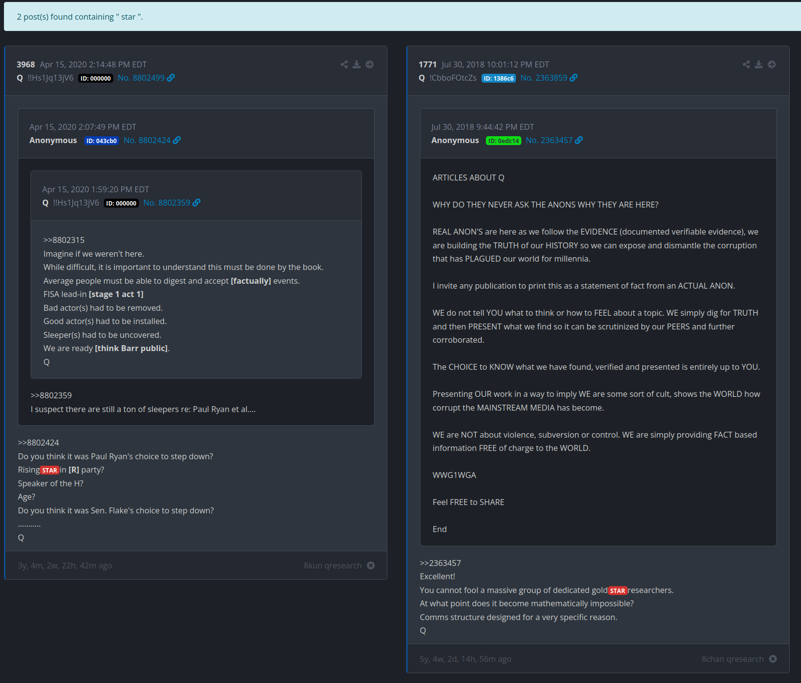Click link icon beside No. 2363457
The width and height of the screenshot is (801, 683).
coord(579,140)
